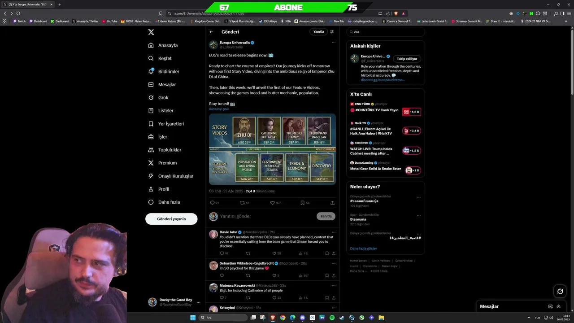The height and width of the screenshot is (323, 574).
Task: Retweet Davie John's reply
Action: (x=248, y=253)
